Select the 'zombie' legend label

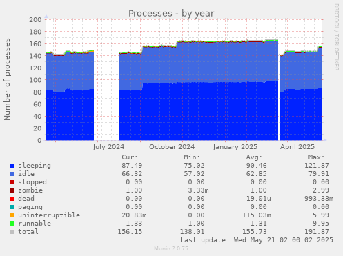tap(30, 190)
